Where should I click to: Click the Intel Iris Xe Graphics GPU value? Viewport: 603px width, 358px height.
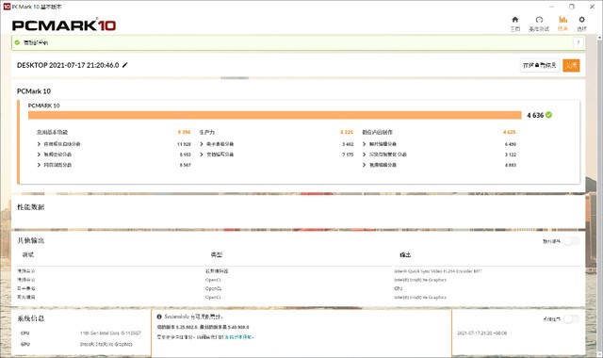[x=106, y=344]
